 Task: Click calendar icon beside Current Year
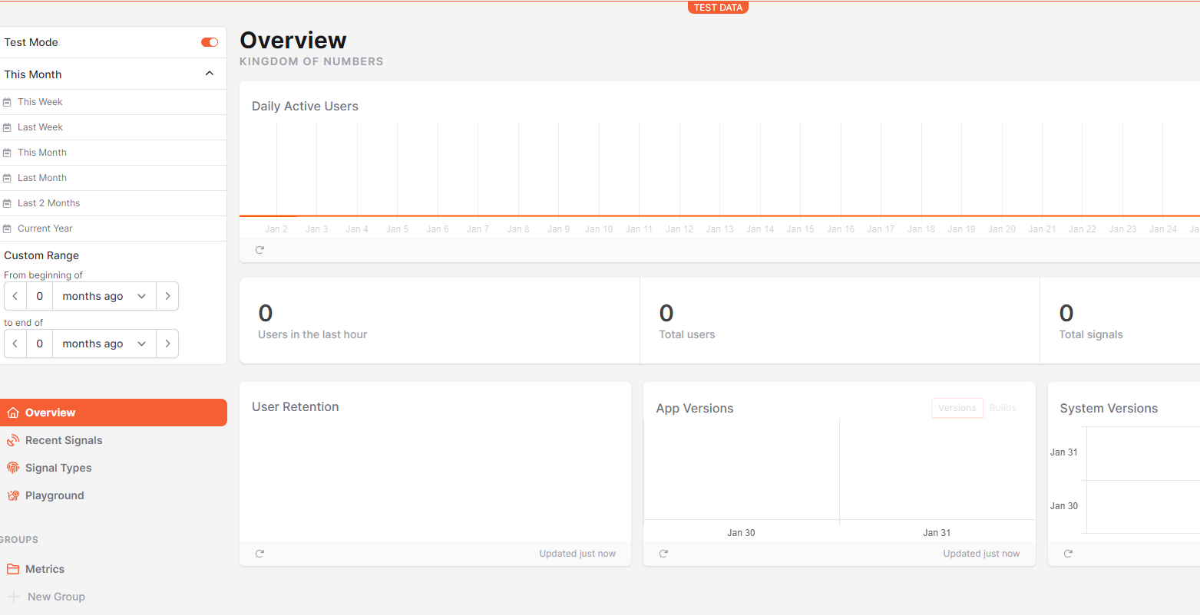click(8, 229)
